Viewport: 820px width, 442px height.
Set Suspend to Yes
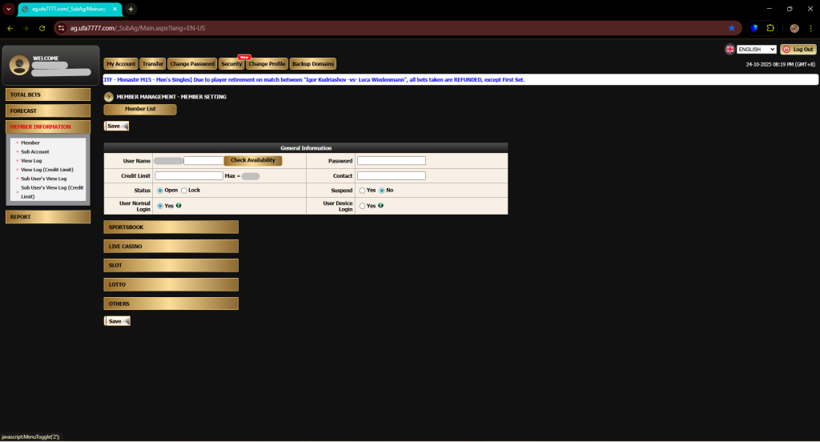tap(362, 191)
